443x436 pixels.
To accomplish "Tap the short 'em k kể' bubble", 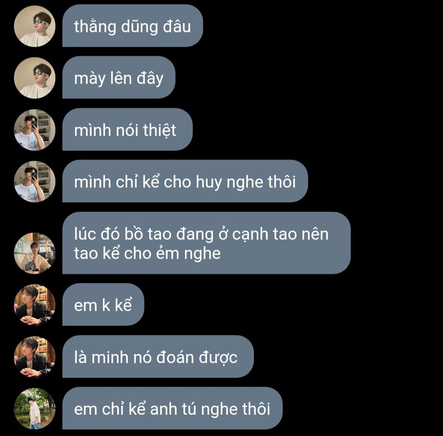I will [x=103, y=305].
